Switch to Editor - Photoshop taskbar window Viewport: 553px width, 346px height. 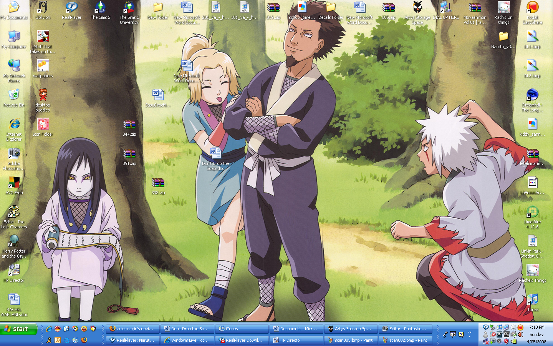tap(406, 329)
